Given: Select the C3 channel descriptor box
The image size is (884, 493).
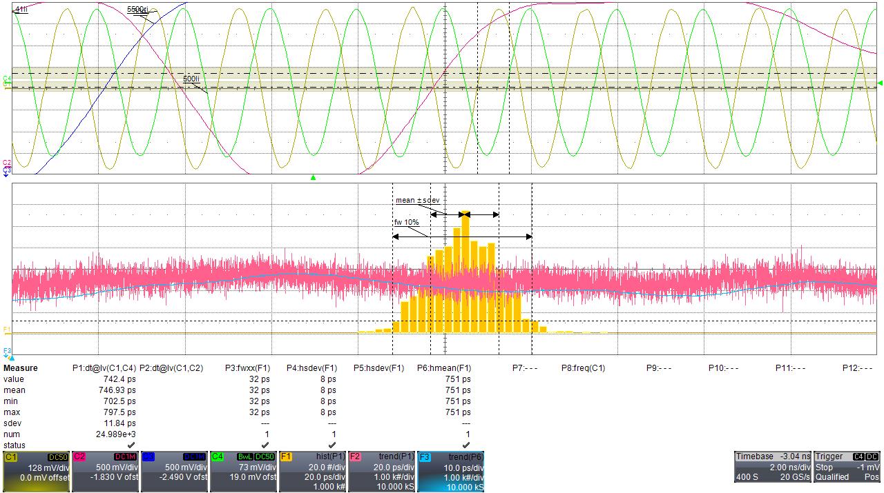Looking at the screenshot, I should point(174,472).
